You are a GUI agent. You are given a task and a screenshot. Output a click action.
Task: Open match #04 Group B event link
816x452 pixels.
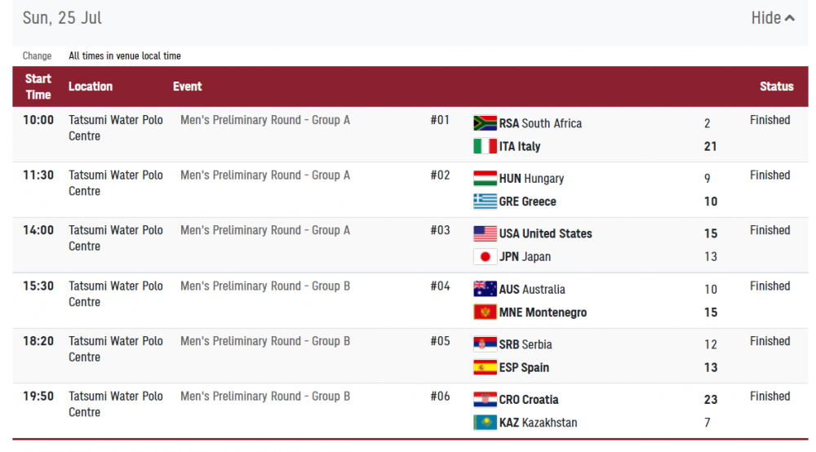265,286
